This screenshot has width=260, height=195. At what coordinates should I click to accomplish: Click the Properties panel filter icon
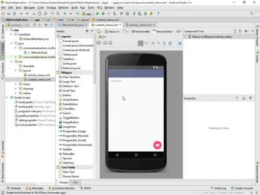(250, 98)
